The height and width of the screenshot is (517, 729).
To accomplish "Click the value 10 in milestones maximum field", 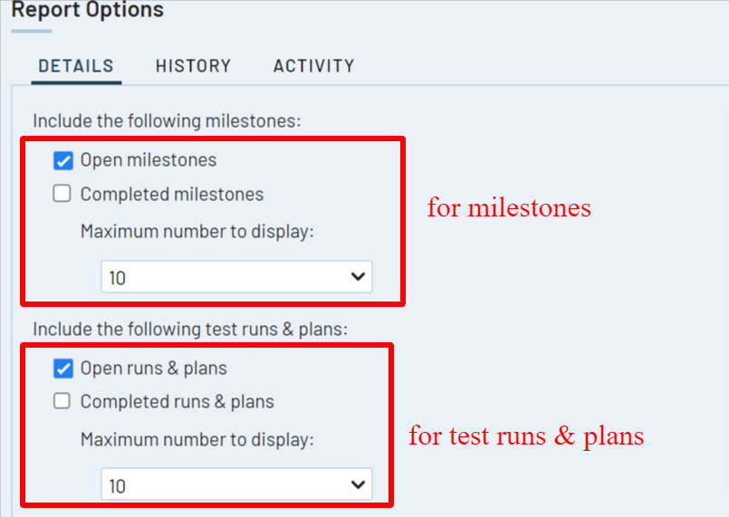I will (x=118, y=278).
